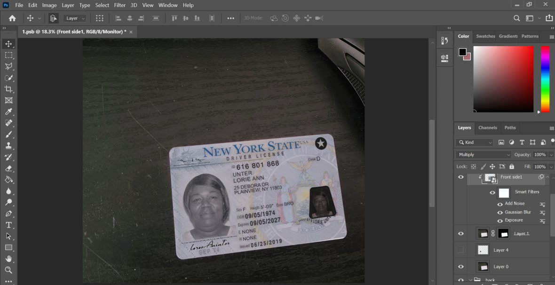Select the Move tool
Screen dimensions: 555x285
8,44
